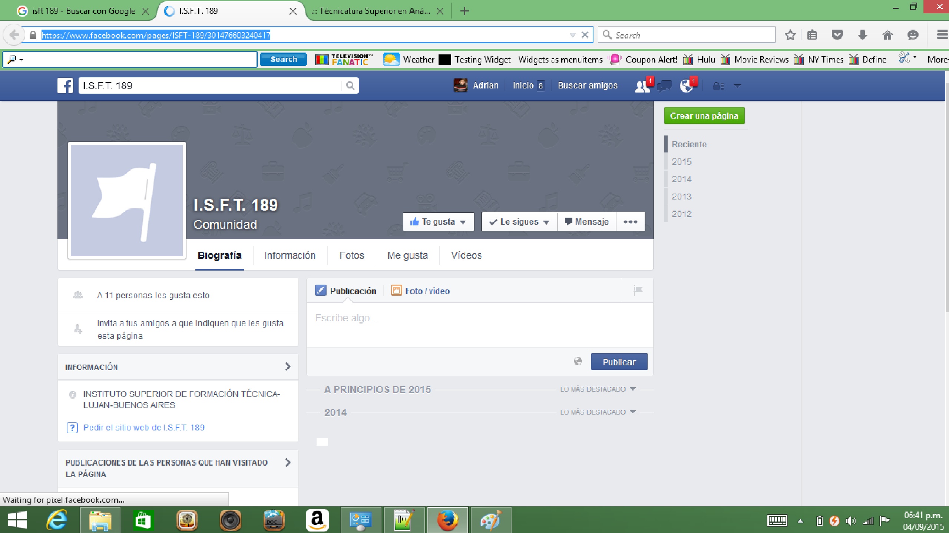Open Internet Explorer from taskbar
This screenshot has height=533, width=949.
click(x=57, y=520)
